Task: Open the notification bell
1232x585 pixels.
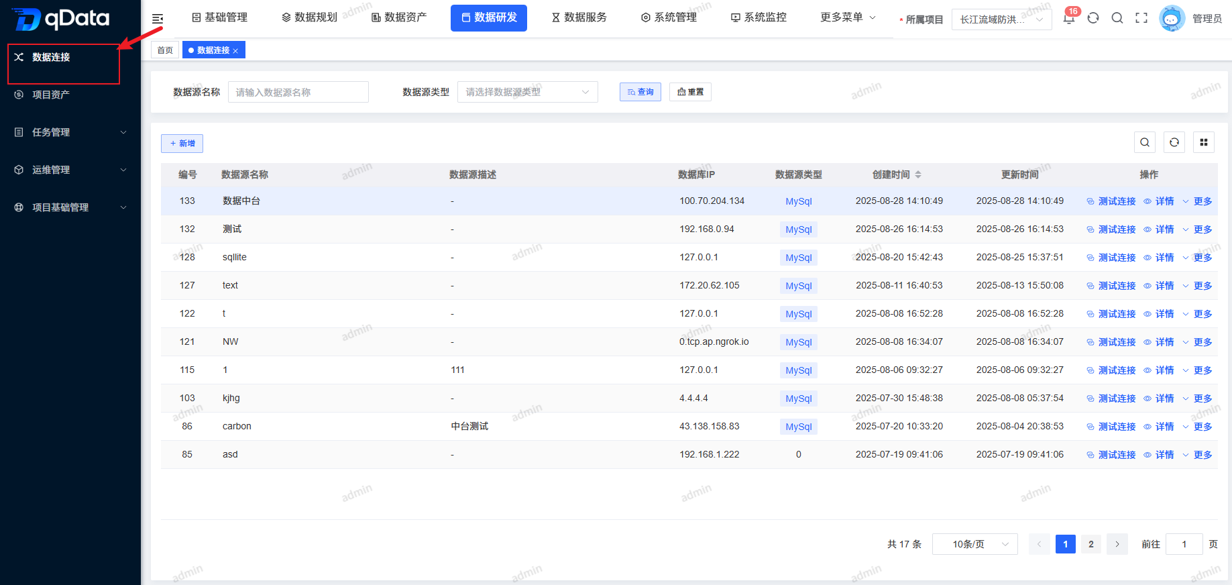Action: (1069, 18)
